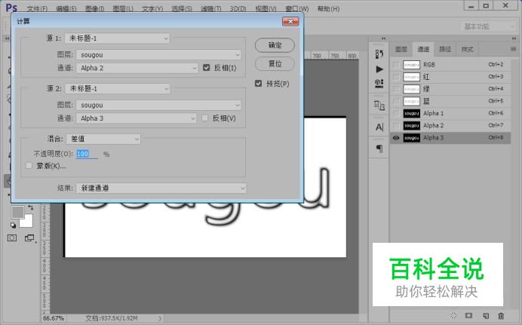This screenshot has height=325, width=522.
Task: Toggle the Preview checkbox
Action: tap(258, 83)
